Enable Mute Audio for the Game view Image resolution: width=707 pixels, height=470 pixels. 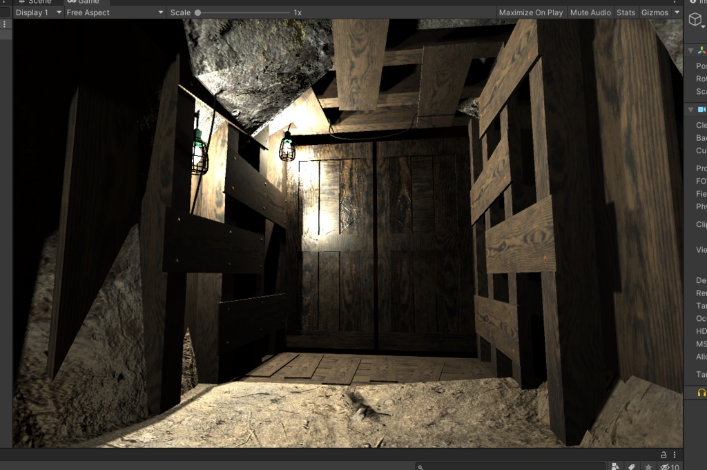tap(590, 12)
